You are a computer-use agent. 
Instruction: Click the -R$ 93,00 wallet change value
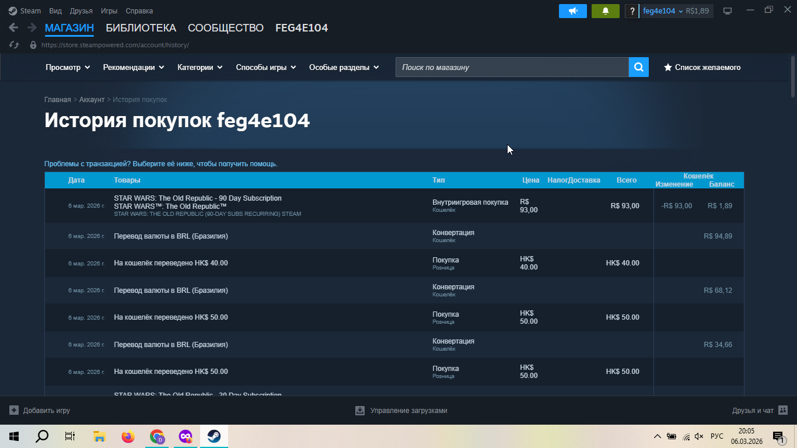point(677,206)
